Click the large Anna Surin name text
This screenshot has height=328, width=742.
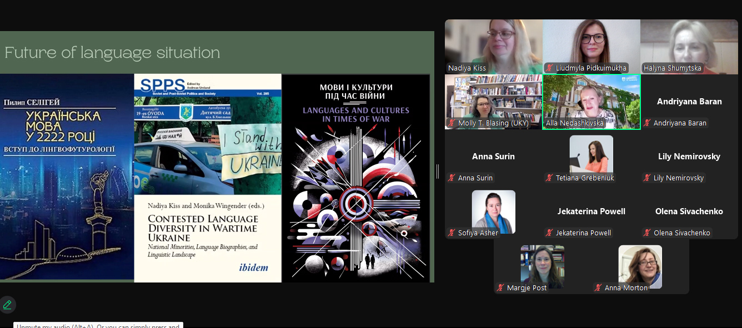tap(494, 157)
